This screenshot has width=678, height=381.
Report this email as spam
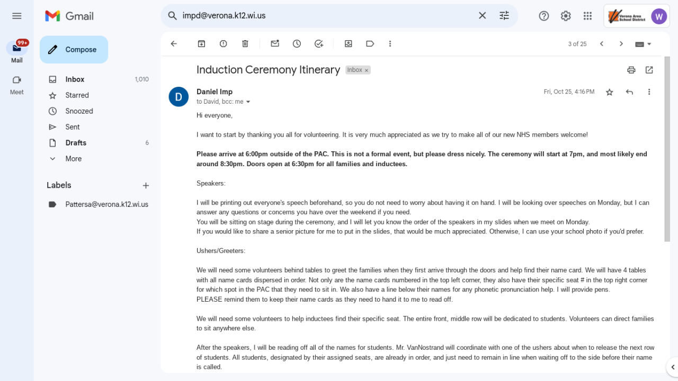(x=224, y=44)
